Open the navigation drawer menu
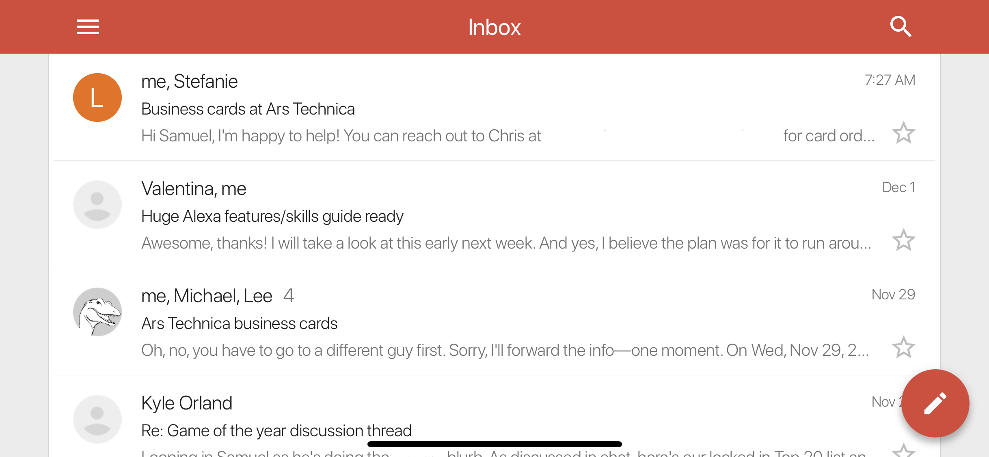Screen dimensions: 989x457 pos(87,26)
